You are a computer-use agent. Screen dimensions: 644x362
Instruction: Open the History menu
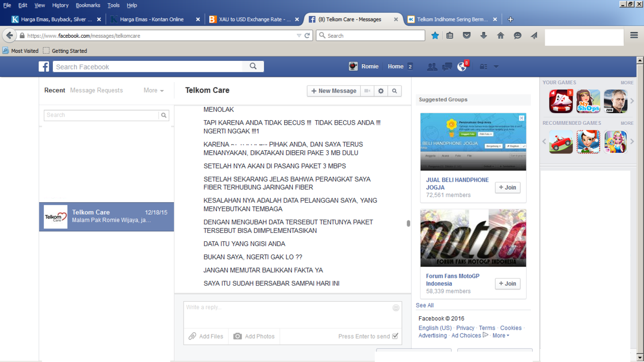60,5
